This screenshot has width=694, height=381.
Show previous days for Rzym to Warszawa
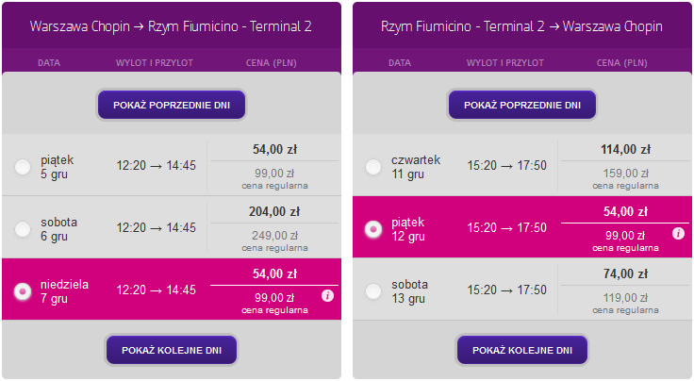coord(522,105)
